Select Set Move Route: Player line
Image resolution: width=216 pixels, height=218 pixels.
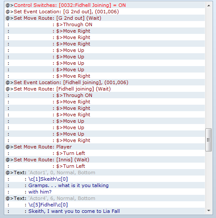(x=105, y=147)
